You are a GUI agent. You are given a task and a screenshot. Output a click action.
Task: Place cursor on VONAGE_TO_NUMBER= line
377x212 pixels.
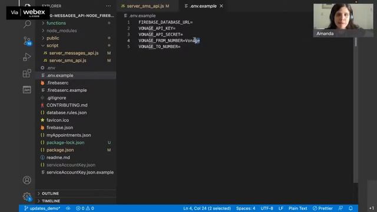point(160,47)
